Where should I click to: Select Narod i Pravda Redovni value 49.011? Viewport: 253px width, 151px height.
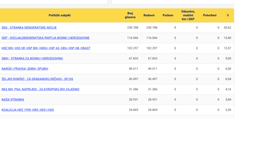(153, 69)
